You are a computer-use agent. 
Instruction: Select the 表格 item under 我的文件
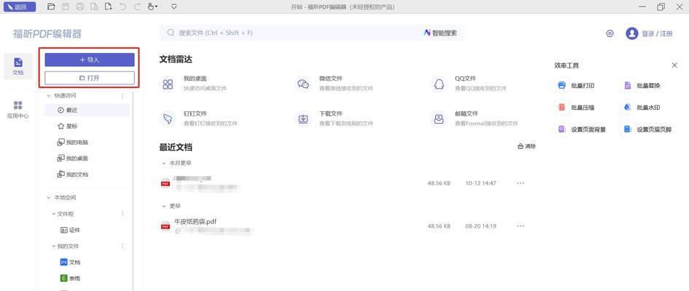coord(70,279)
